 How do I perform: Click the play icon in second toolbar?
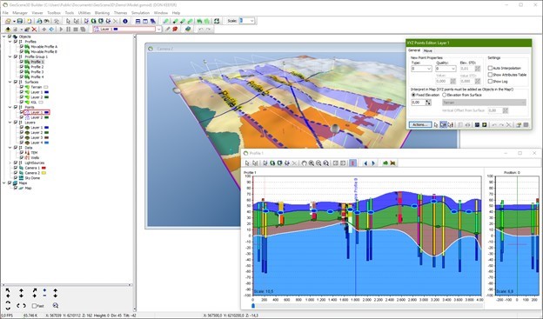click(61, 30)
